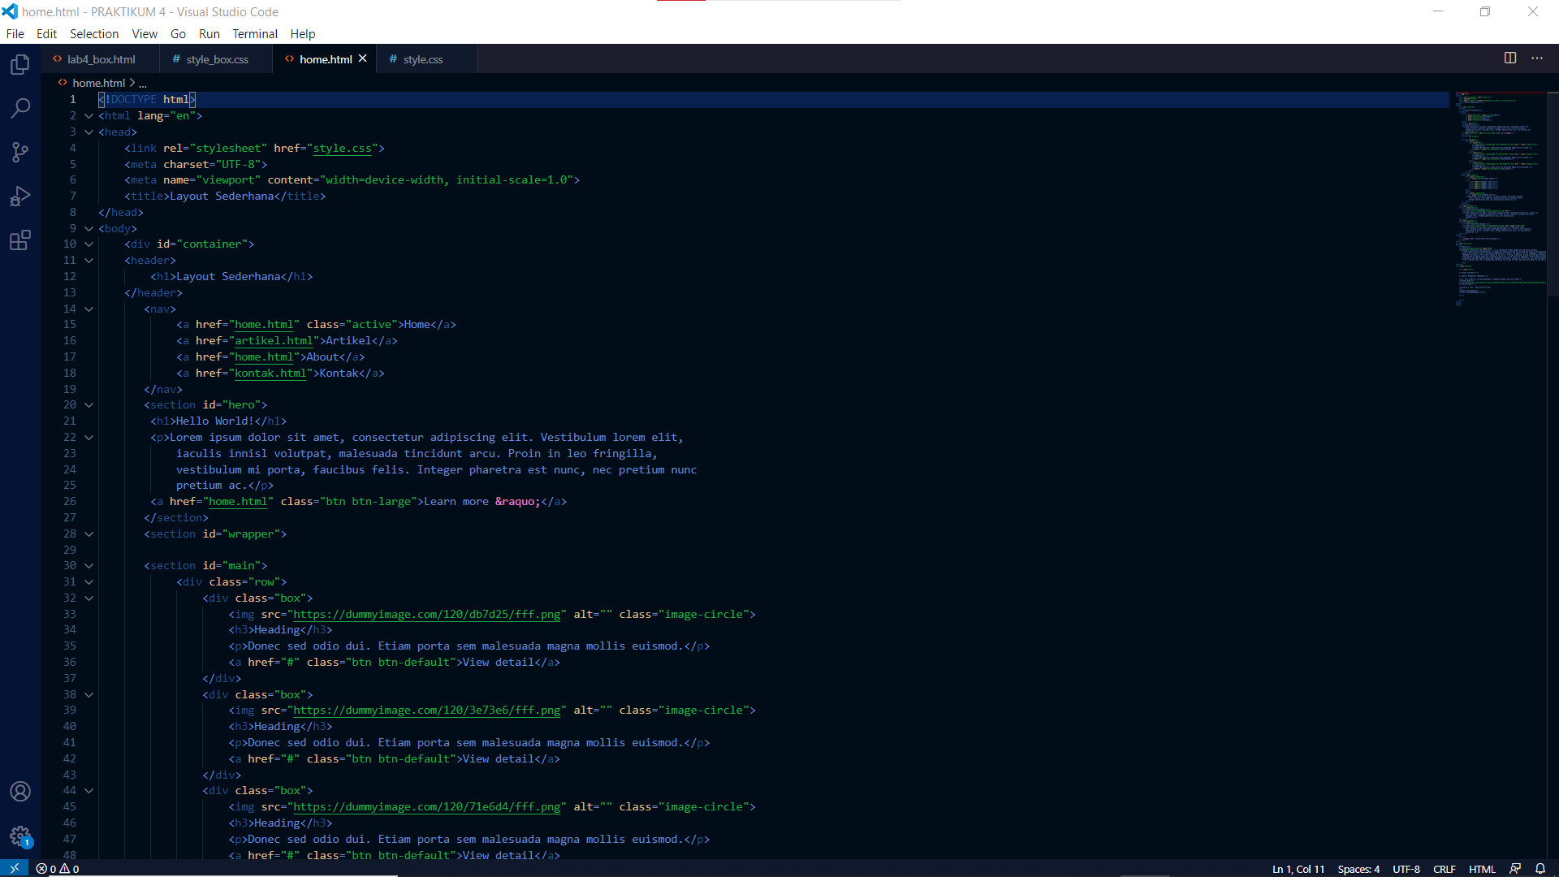Fold section main on line 30
This screenshot has height=877, width=1559.
point(89,566)
